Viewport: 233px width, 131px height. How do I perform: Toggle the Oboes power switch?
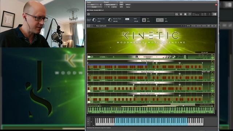click(89, 80)
